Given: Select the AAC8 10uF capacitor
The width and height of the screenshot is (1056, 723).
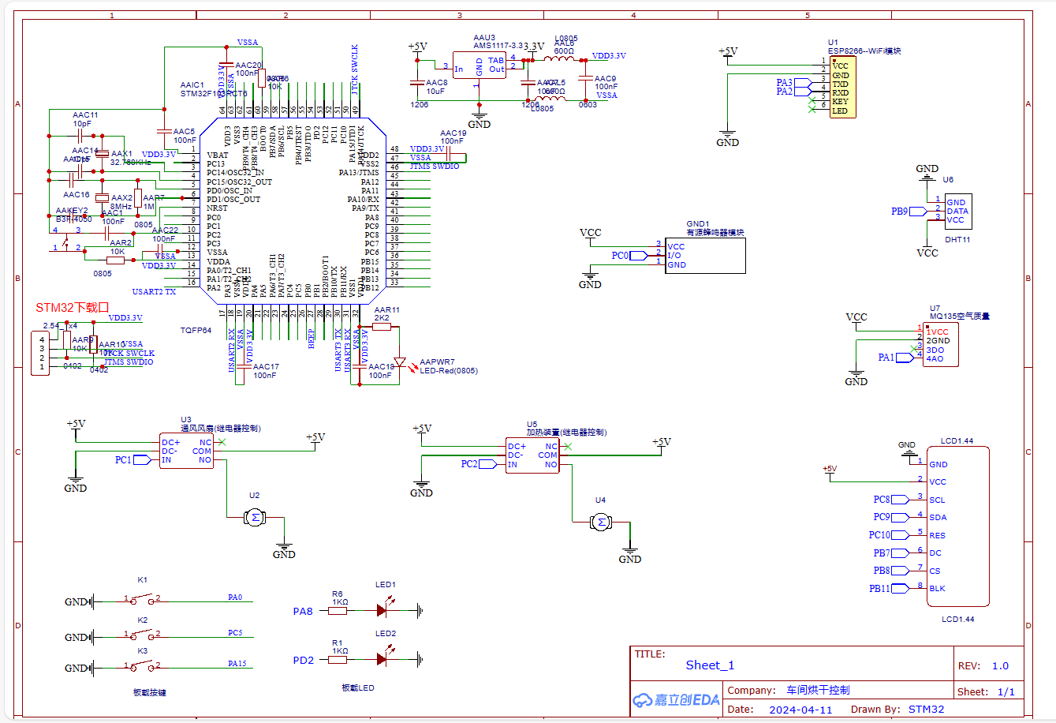Looking at the screenshot, I should [417, 81].
